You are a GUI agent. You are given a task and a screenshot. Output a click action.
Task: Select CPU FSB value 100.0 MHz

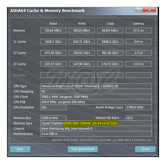pos(96,102)
